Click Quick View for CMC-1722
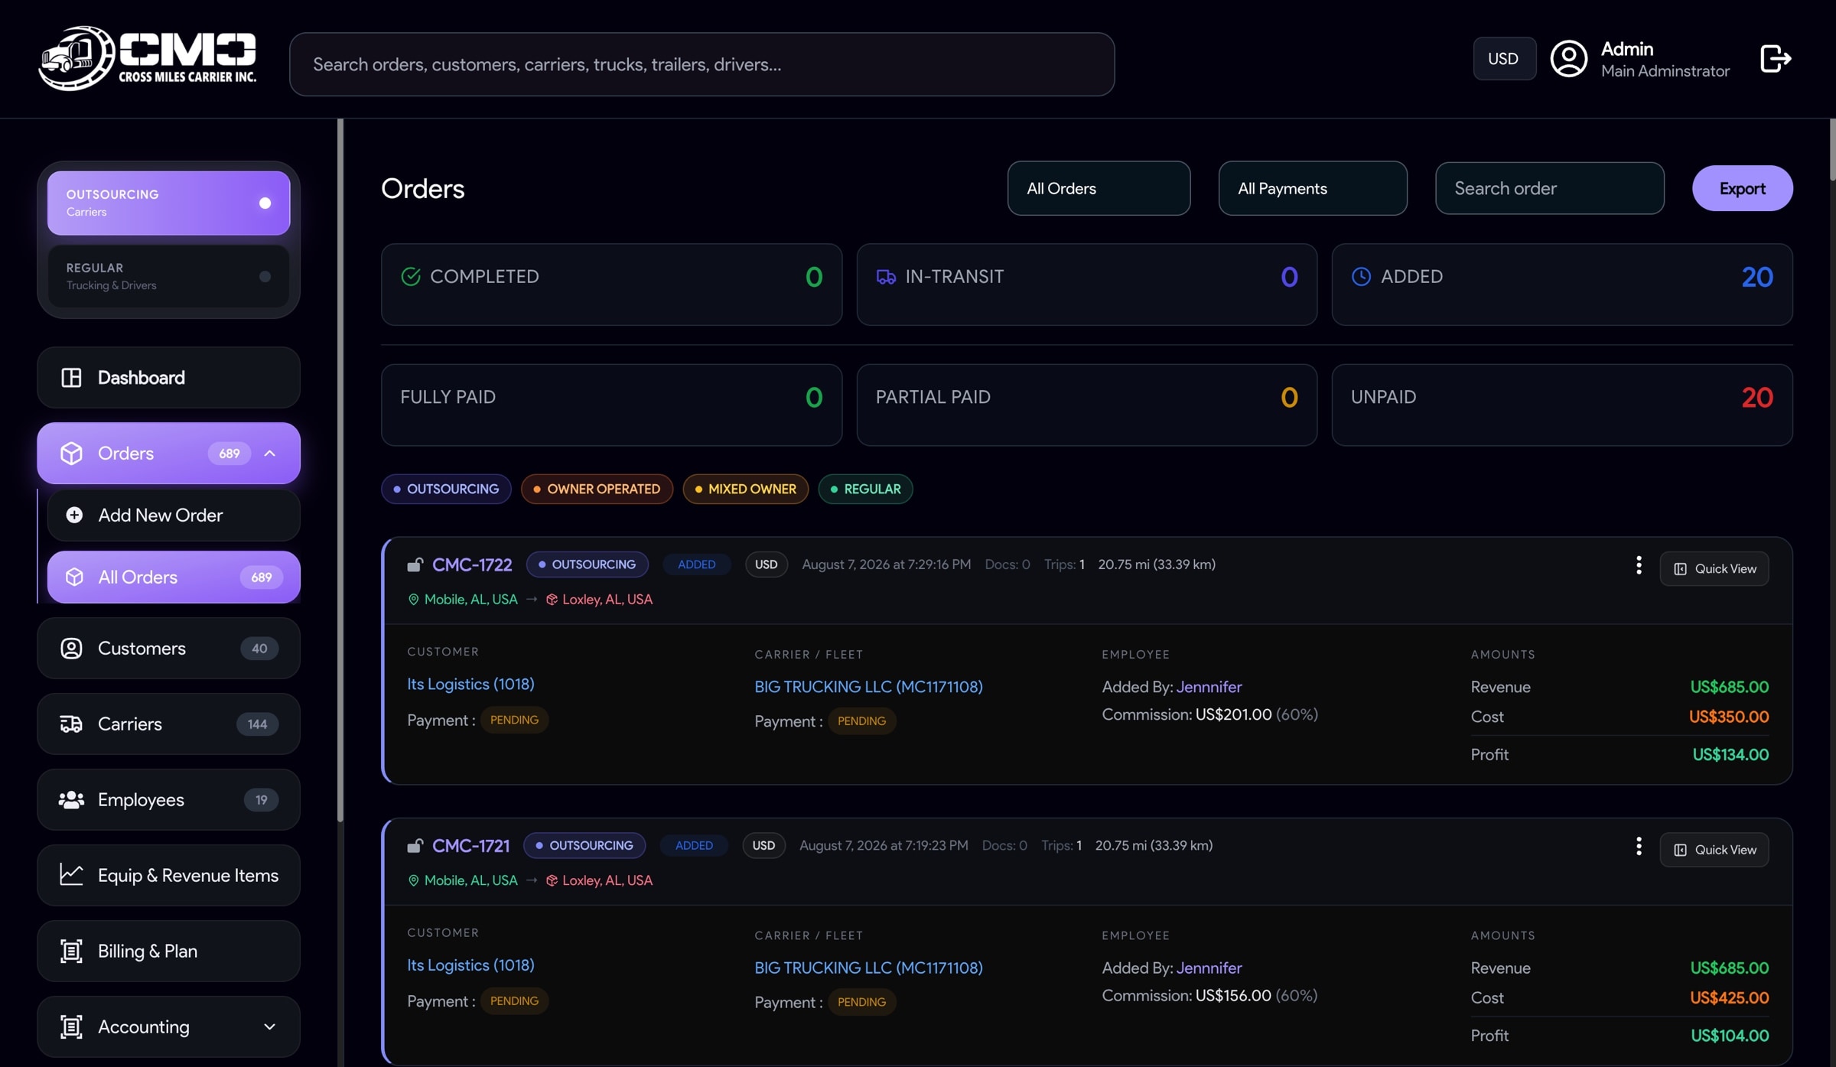Screen dimensions: 1836x1067 [1714, 569]
